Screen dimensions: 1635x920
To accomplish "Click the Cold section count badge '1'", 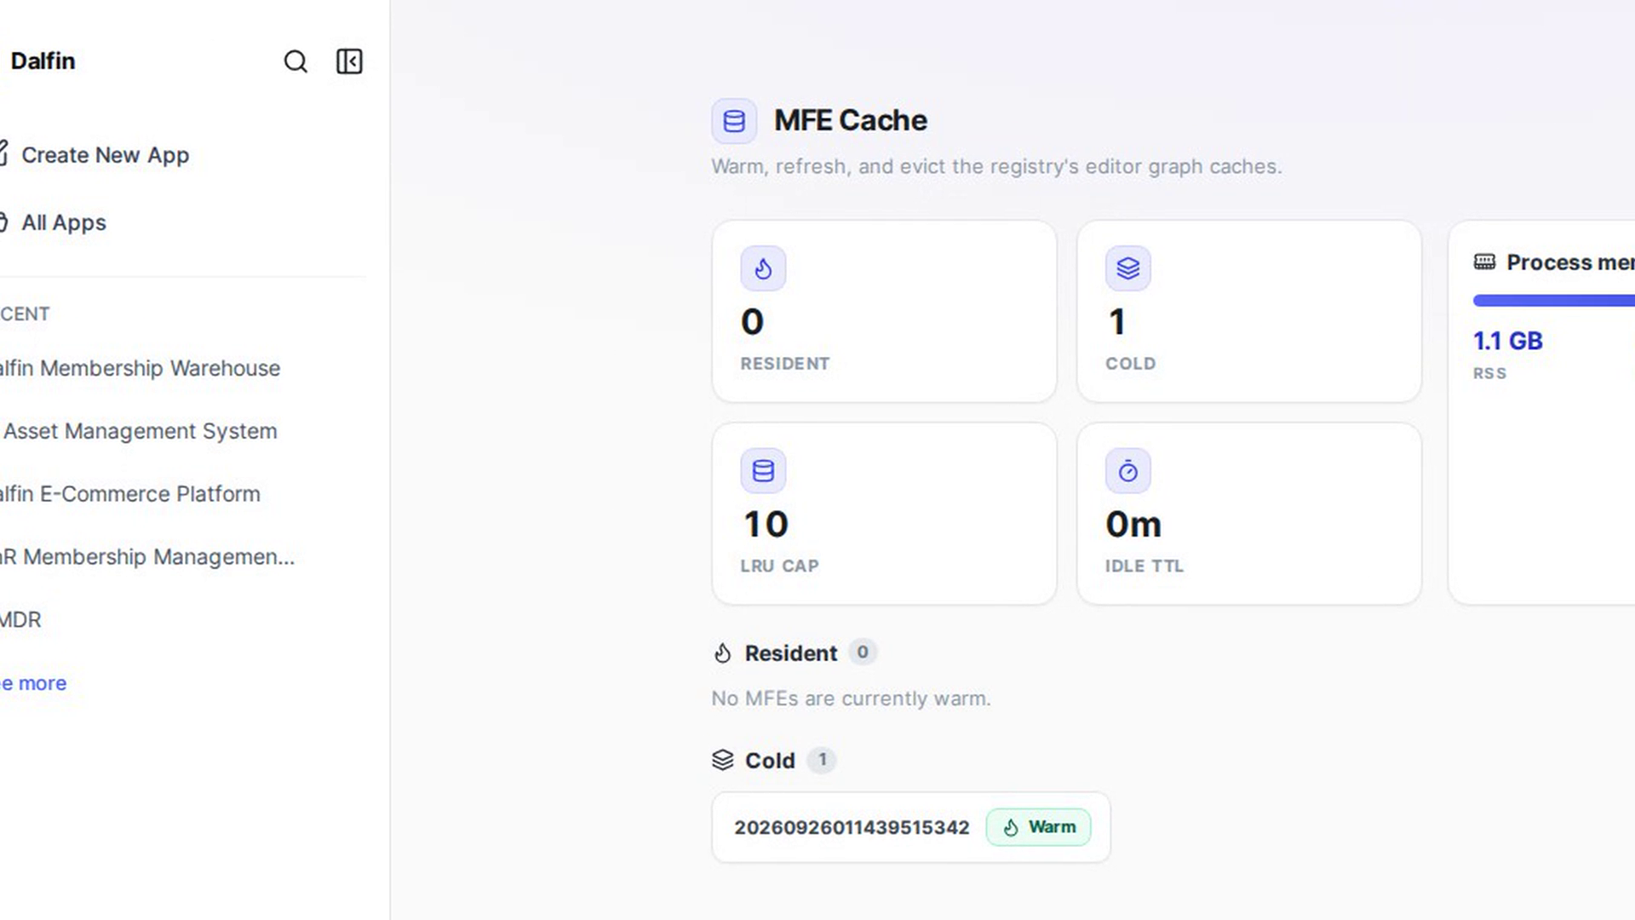I will point(822,760).
